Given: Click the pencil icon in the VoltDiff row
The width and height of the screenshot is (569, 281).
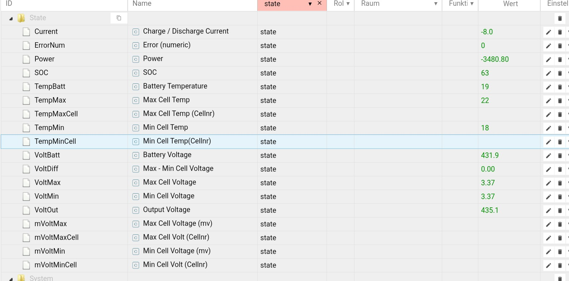Looking at the screenshot, I should coord(548,169).
